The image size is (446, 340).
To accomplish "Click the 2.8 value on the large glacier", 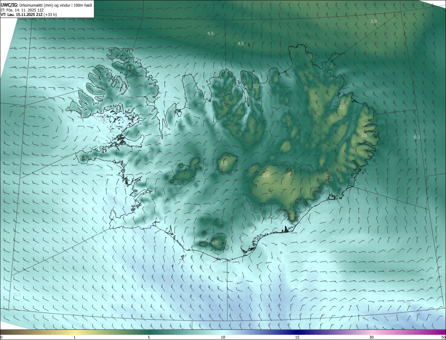I will [x=266, y=176].
